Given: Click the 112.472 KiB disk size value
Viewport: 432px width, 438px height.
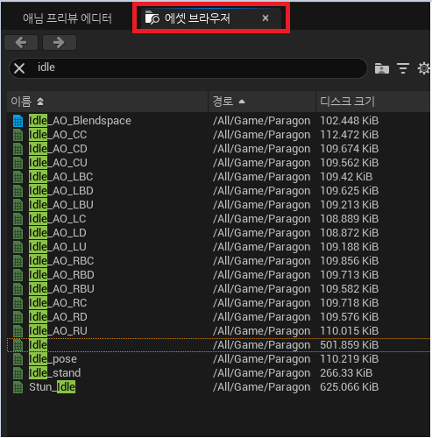Looking at the screenshot, I should pos(349,135).
